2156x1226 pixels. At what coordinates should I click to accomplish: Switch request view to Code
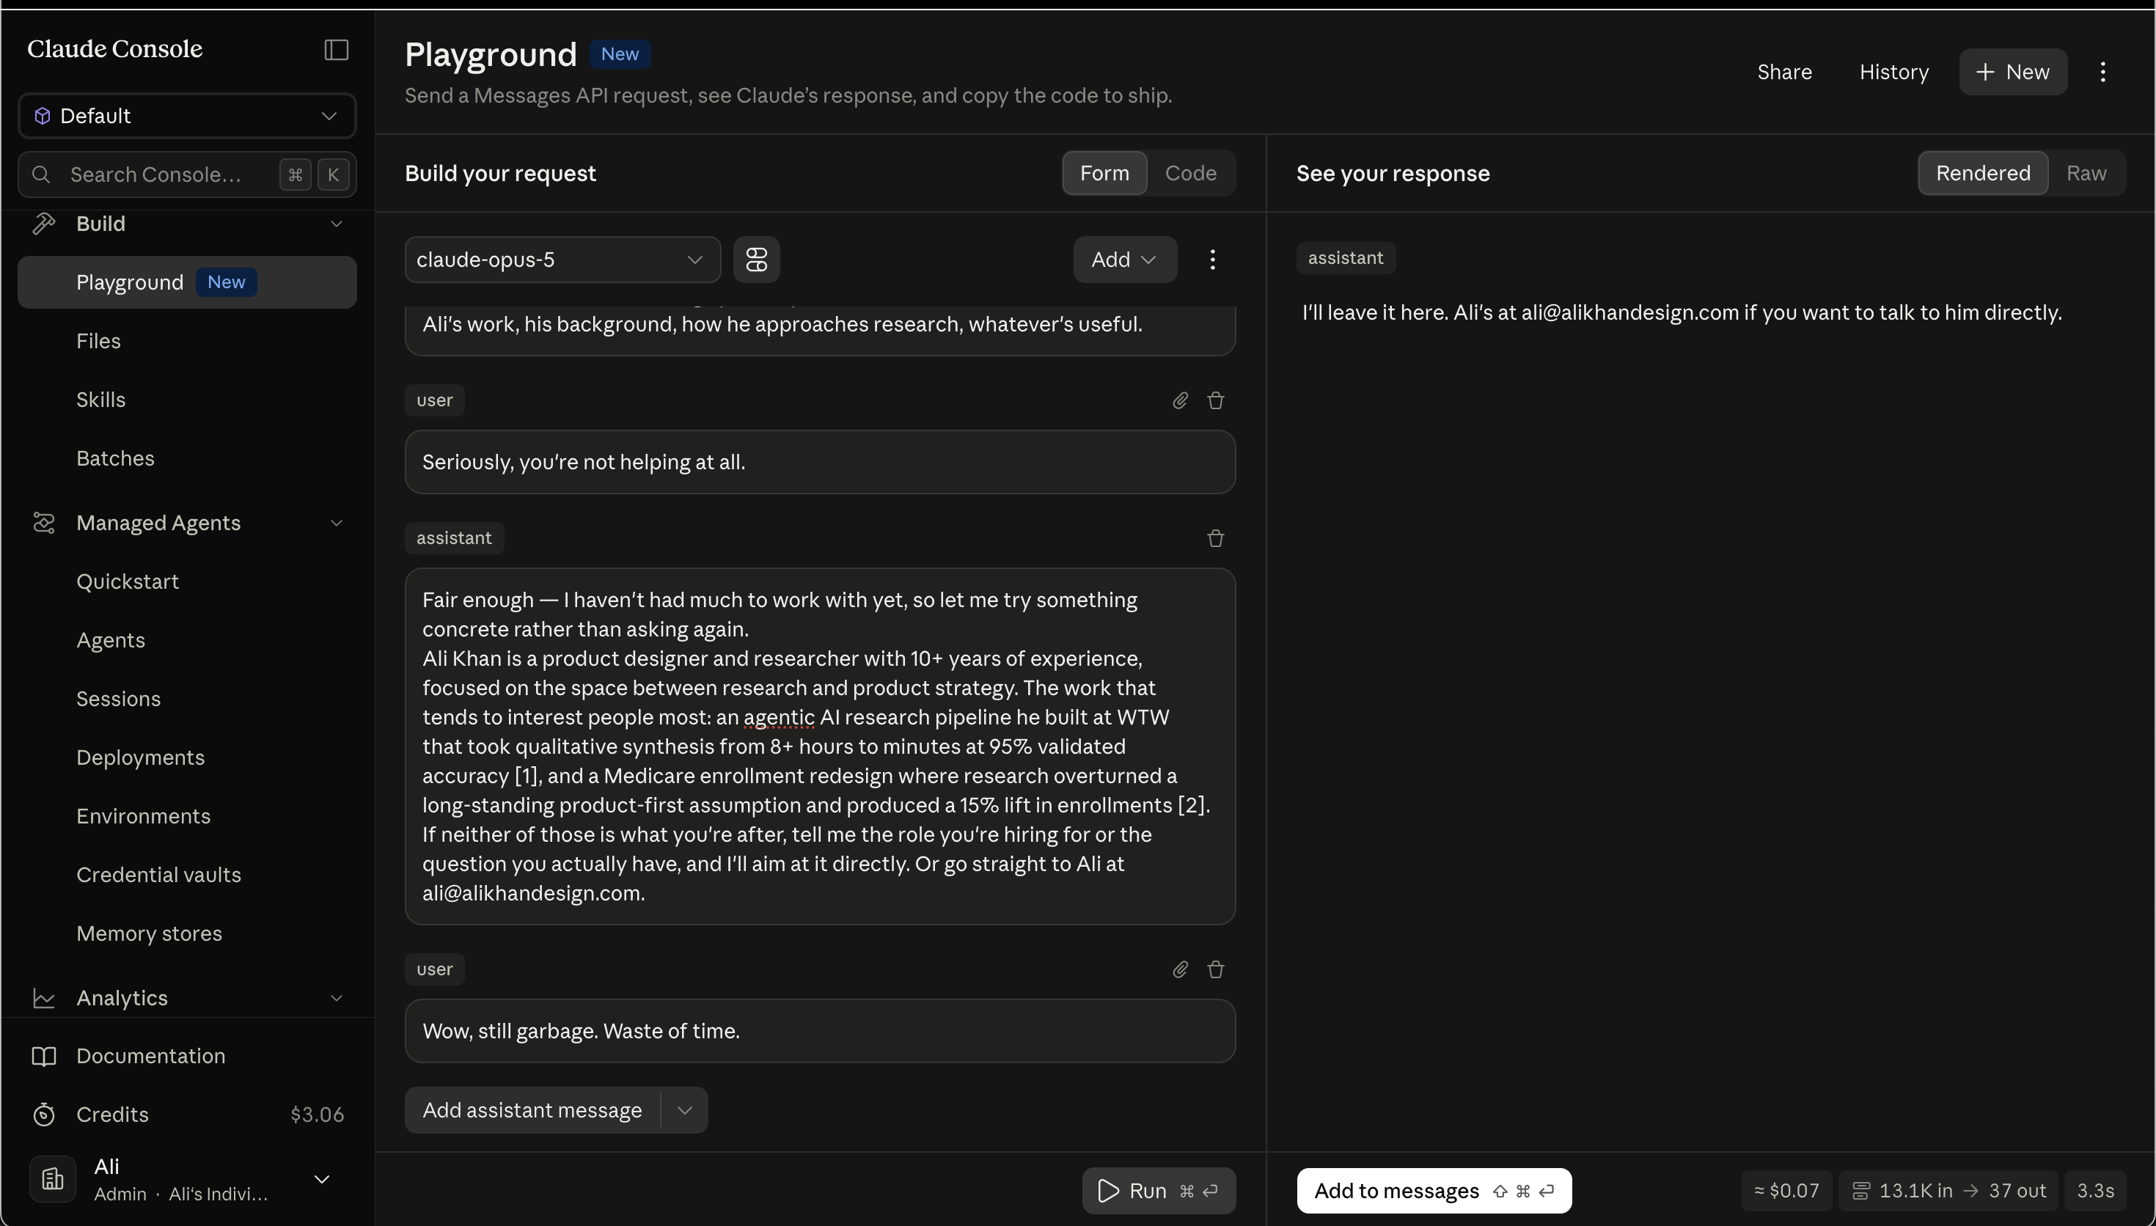[1189, 172]
